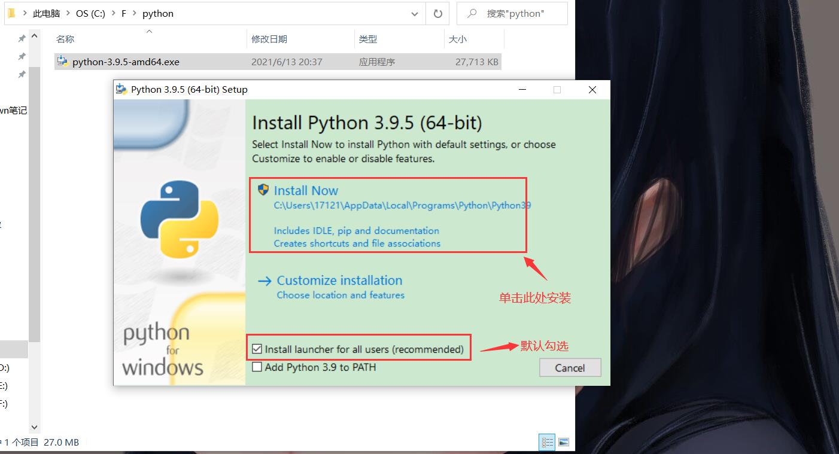Click the python-3.9.5-amd64.exe file icon
The height and width of the screenshot is (454, 839).
point(63,62)
